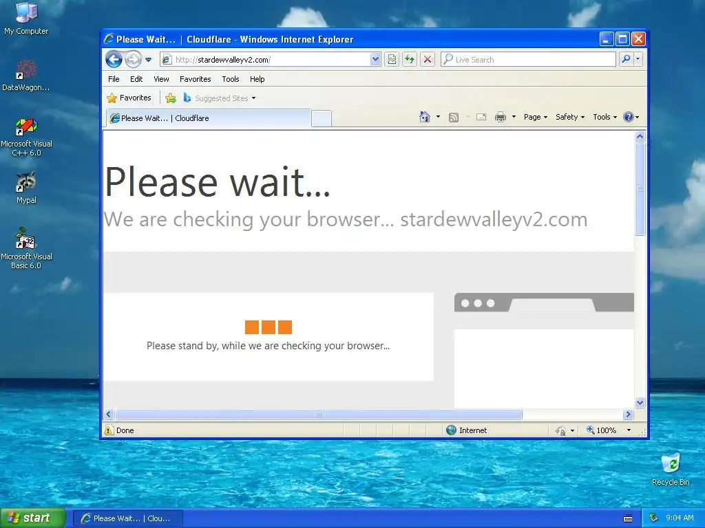Click Microsoft Visual C++ 6.0 icon
The image size is (705, 528).
pyautogui.click(x=26, y=137)
